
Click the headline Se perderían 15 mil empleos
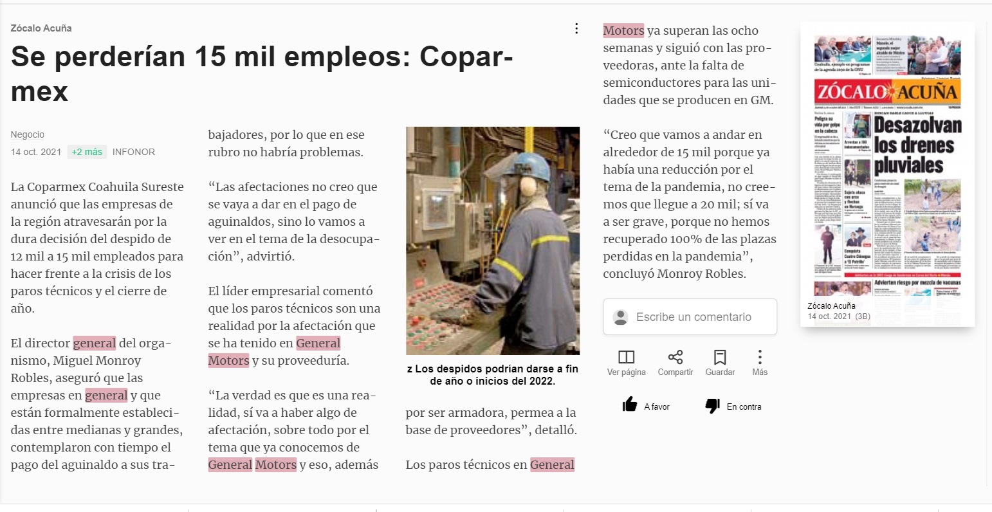click(x=262, y=73)
